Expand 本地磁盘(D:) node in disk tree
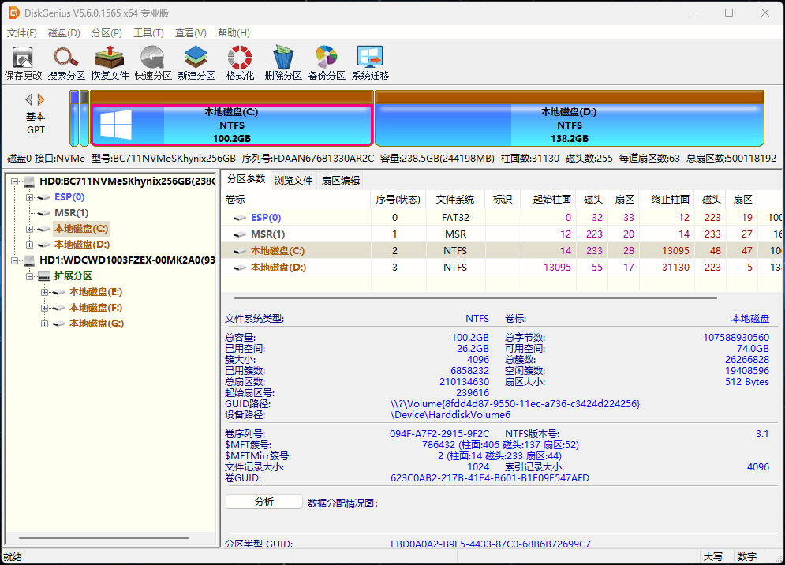This screenshot has width=785, height=565. click(x=29, y=245)
